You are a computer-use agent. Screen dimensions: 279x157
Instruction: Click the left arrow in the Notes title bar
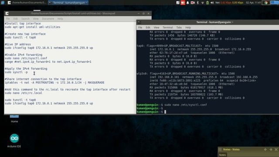(265, 150)
